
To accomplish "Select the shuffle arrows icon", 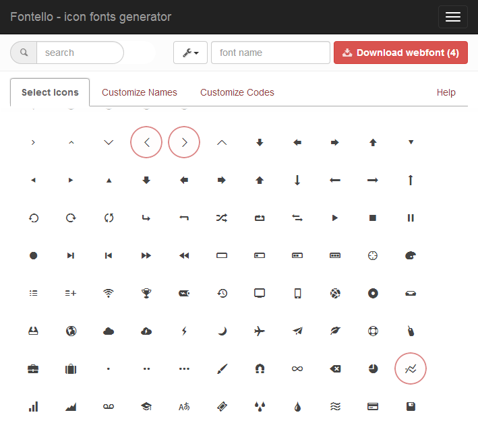I will tap(222, 218).
